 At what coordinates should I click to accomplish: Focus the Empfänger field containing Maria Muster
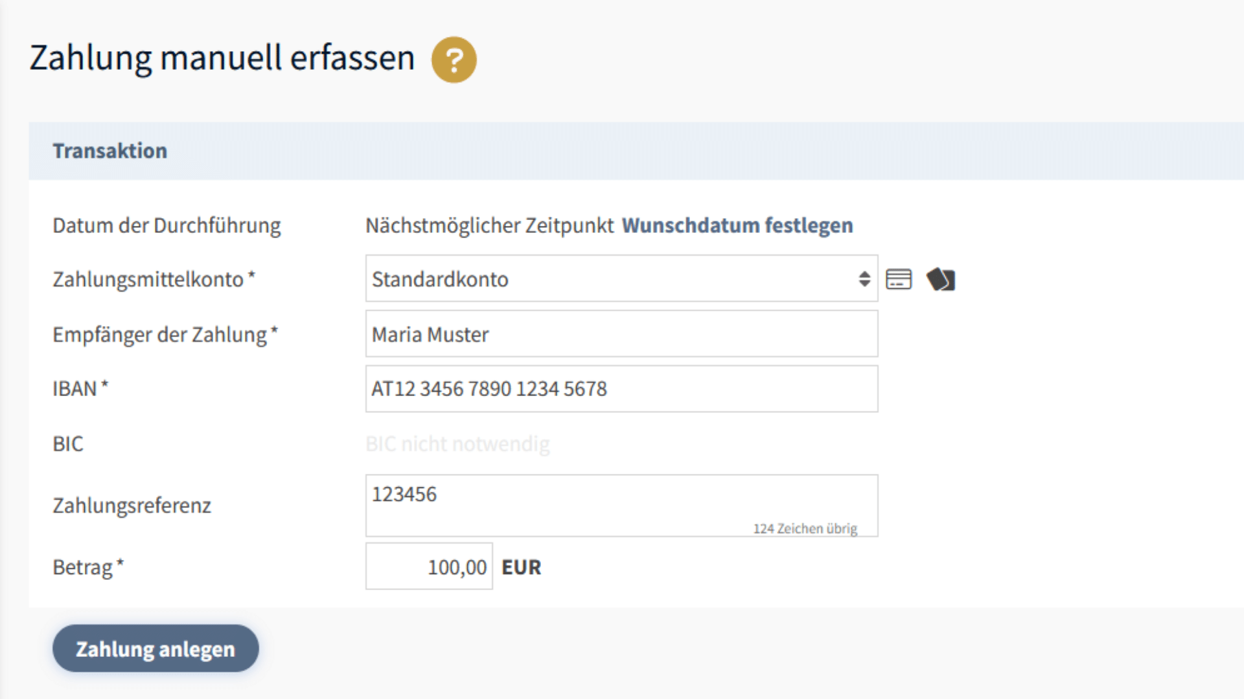coord(621,334)
